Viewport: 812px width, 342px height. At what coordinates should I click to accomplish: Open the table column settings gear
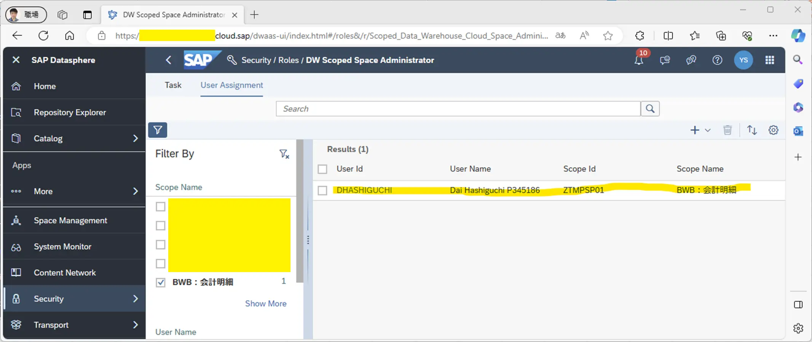click(x=773, y=130)
